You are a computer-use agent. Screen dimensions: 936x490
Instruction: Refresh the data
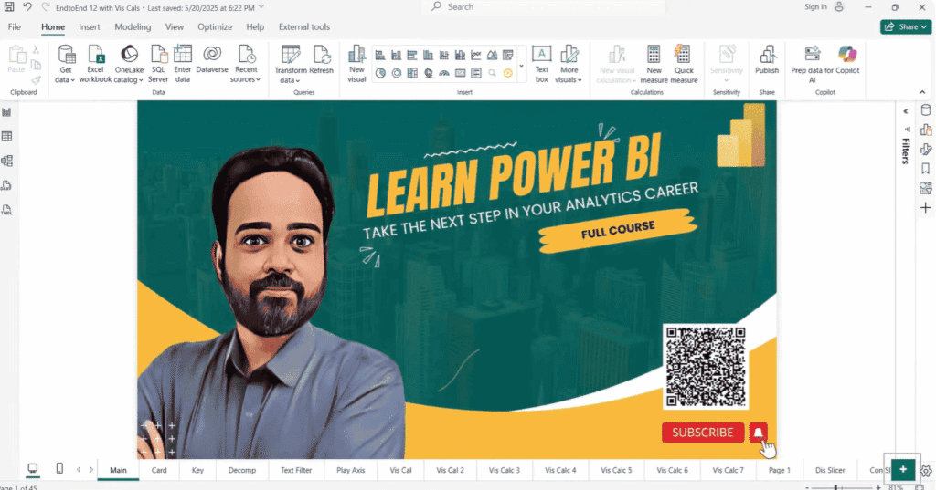tap(321, 59)
